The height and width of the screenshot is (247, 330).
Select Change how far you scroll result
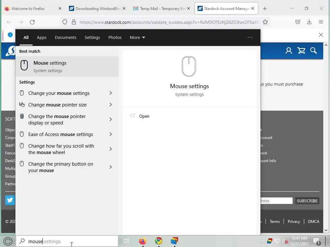click(x=61, y=149)
